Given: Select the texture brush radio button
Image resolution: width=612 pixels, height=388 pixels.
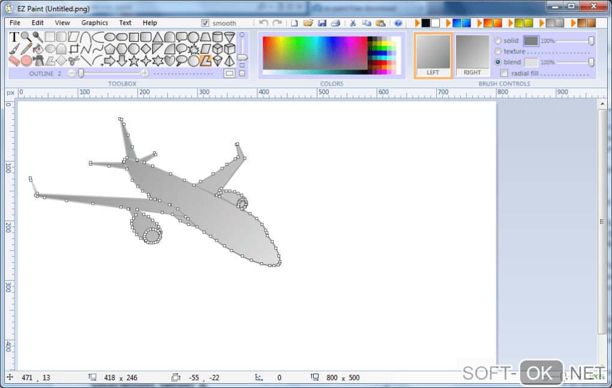Looking at the screenshot, I should tap(498, 51).
